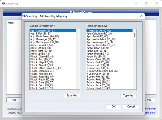Select App: My Computer (E0_6B) in To list
Screen dimensions: 162x120
click(110, 45)
